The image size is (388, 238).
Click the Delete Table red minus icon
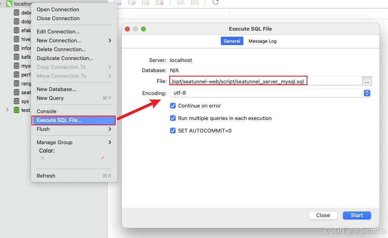pos(160,2)
